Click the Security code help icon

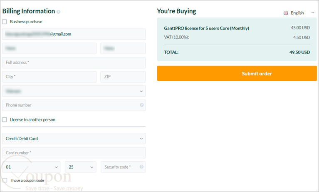pos(141,167)
